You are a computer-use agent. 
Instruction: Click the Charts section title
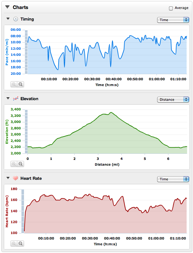(x=20, y=7)
